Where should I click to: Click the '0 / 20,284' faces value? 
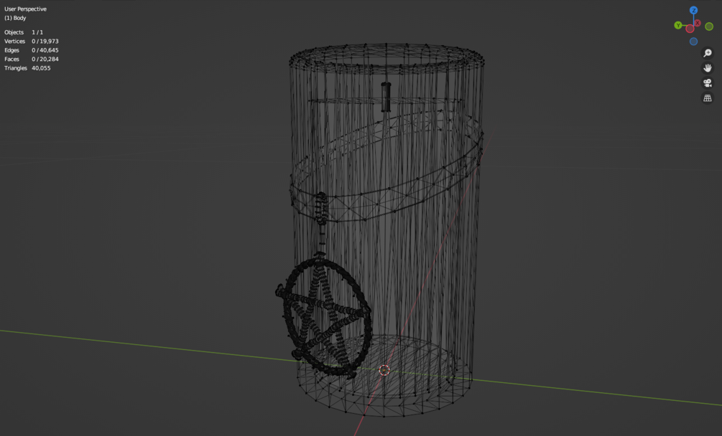click(x=45, y=60)
